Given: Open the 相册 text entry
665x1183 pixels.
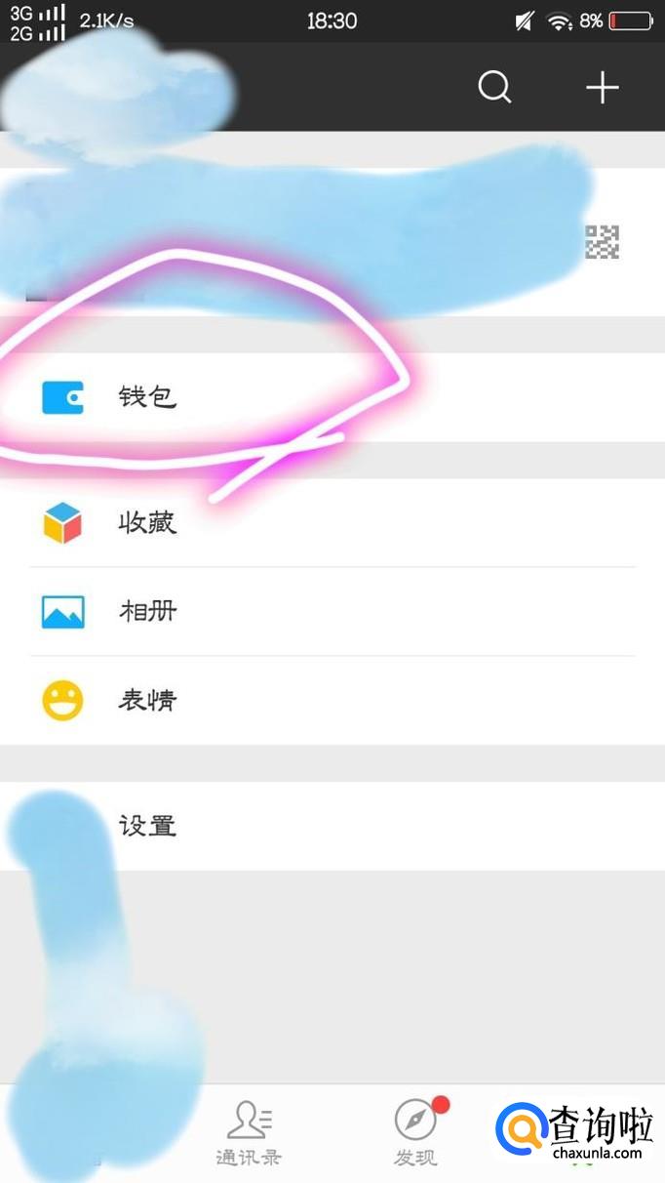Looking at the screenshot, I should click(147, 612).
